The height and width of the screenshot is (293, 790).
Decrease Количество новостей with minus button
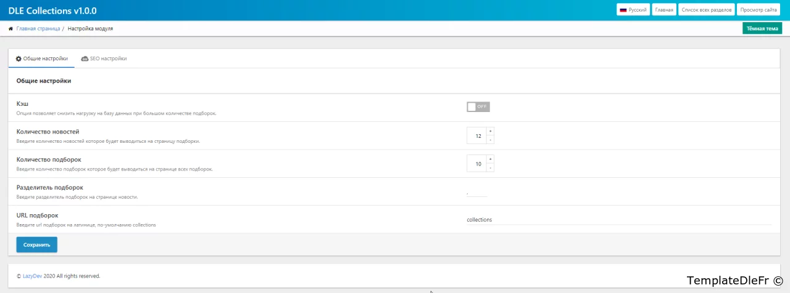(490, 140)
